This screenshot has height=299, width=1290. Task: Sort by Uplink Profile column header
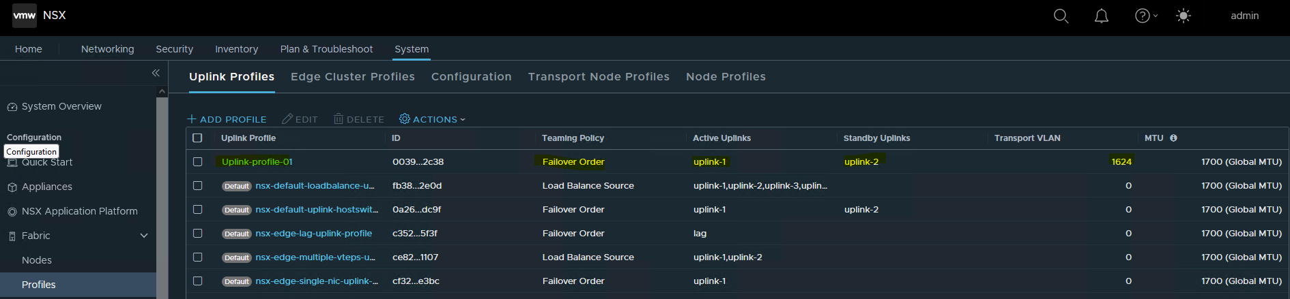248,138
